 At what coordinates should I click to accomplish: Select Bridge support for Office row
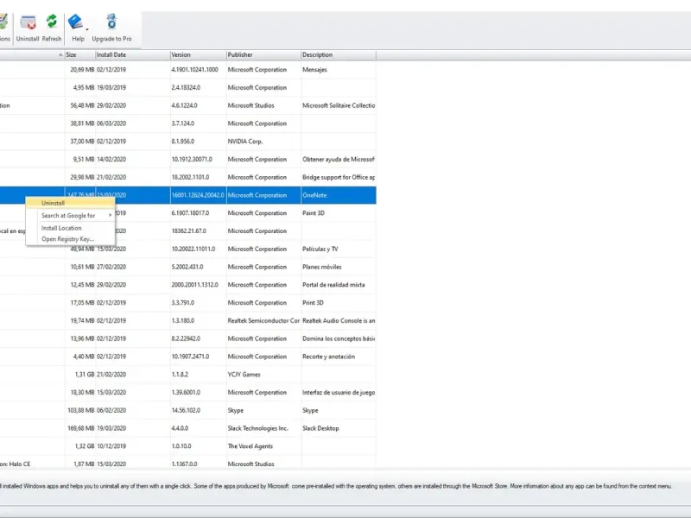point(339,178)
